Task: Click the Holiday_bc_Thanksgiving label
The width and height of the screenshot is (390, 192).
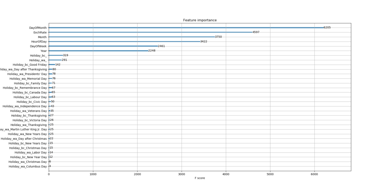Action: tap(29, 116)
